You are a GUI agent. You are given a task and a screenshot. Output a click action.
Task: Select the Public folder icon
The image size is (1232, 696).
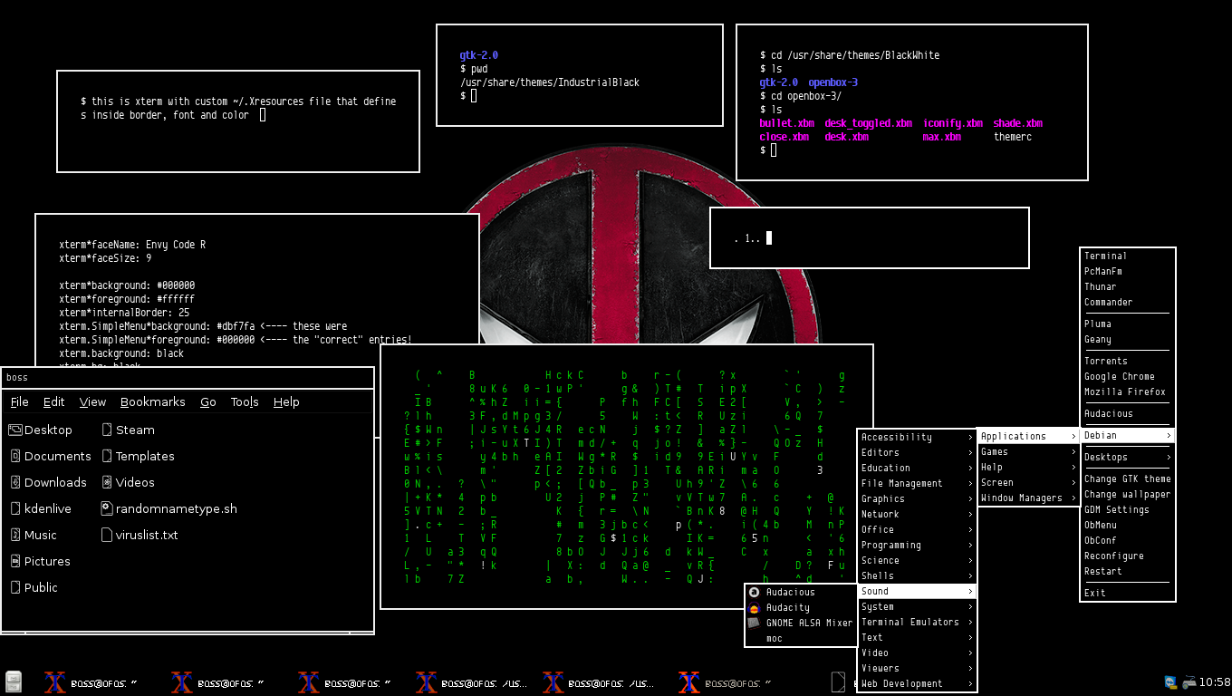click(x=14, y=587)
